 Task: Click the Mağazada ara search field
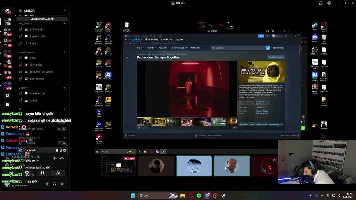[238, 48]
